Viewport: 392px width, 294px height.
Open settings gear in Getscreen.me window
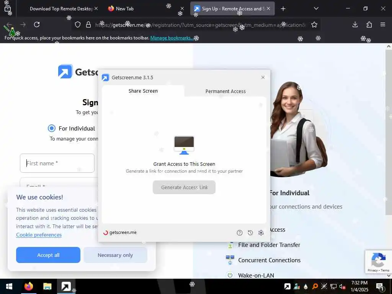coord(261,233)
